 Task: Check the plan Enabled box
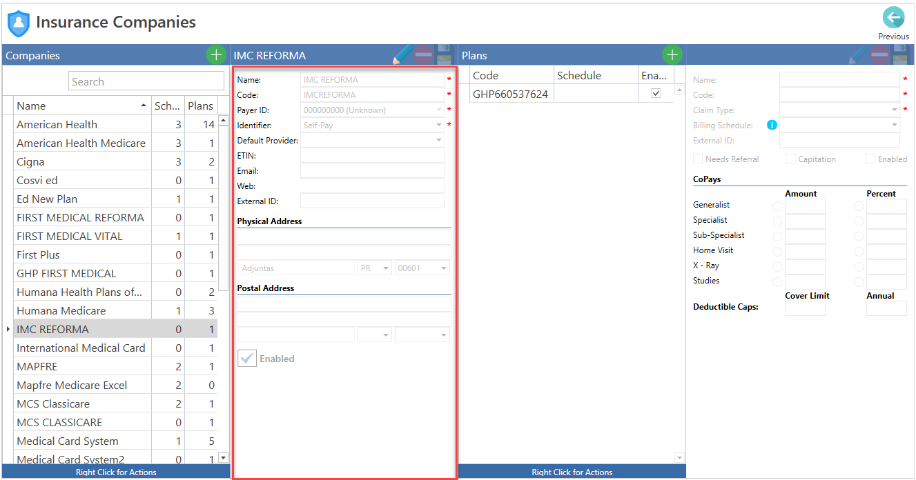click(x=870, y=159)
